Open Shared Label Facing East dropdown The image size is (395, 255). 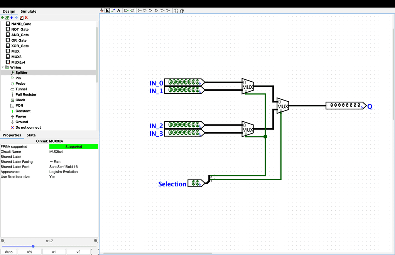click(x=73, y=162)
